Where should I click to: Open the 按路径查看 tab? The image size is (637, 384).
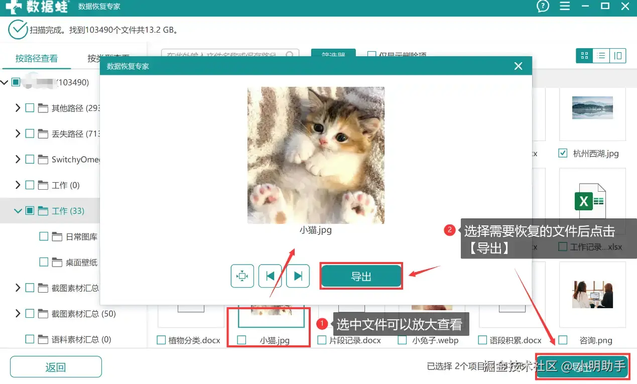(x=36, y=58)
